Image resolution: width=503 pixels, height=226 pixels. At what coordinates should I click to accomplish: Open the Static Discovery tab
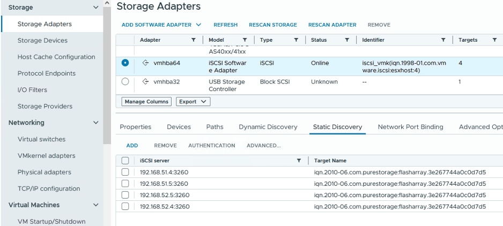[x=337, y=127]
